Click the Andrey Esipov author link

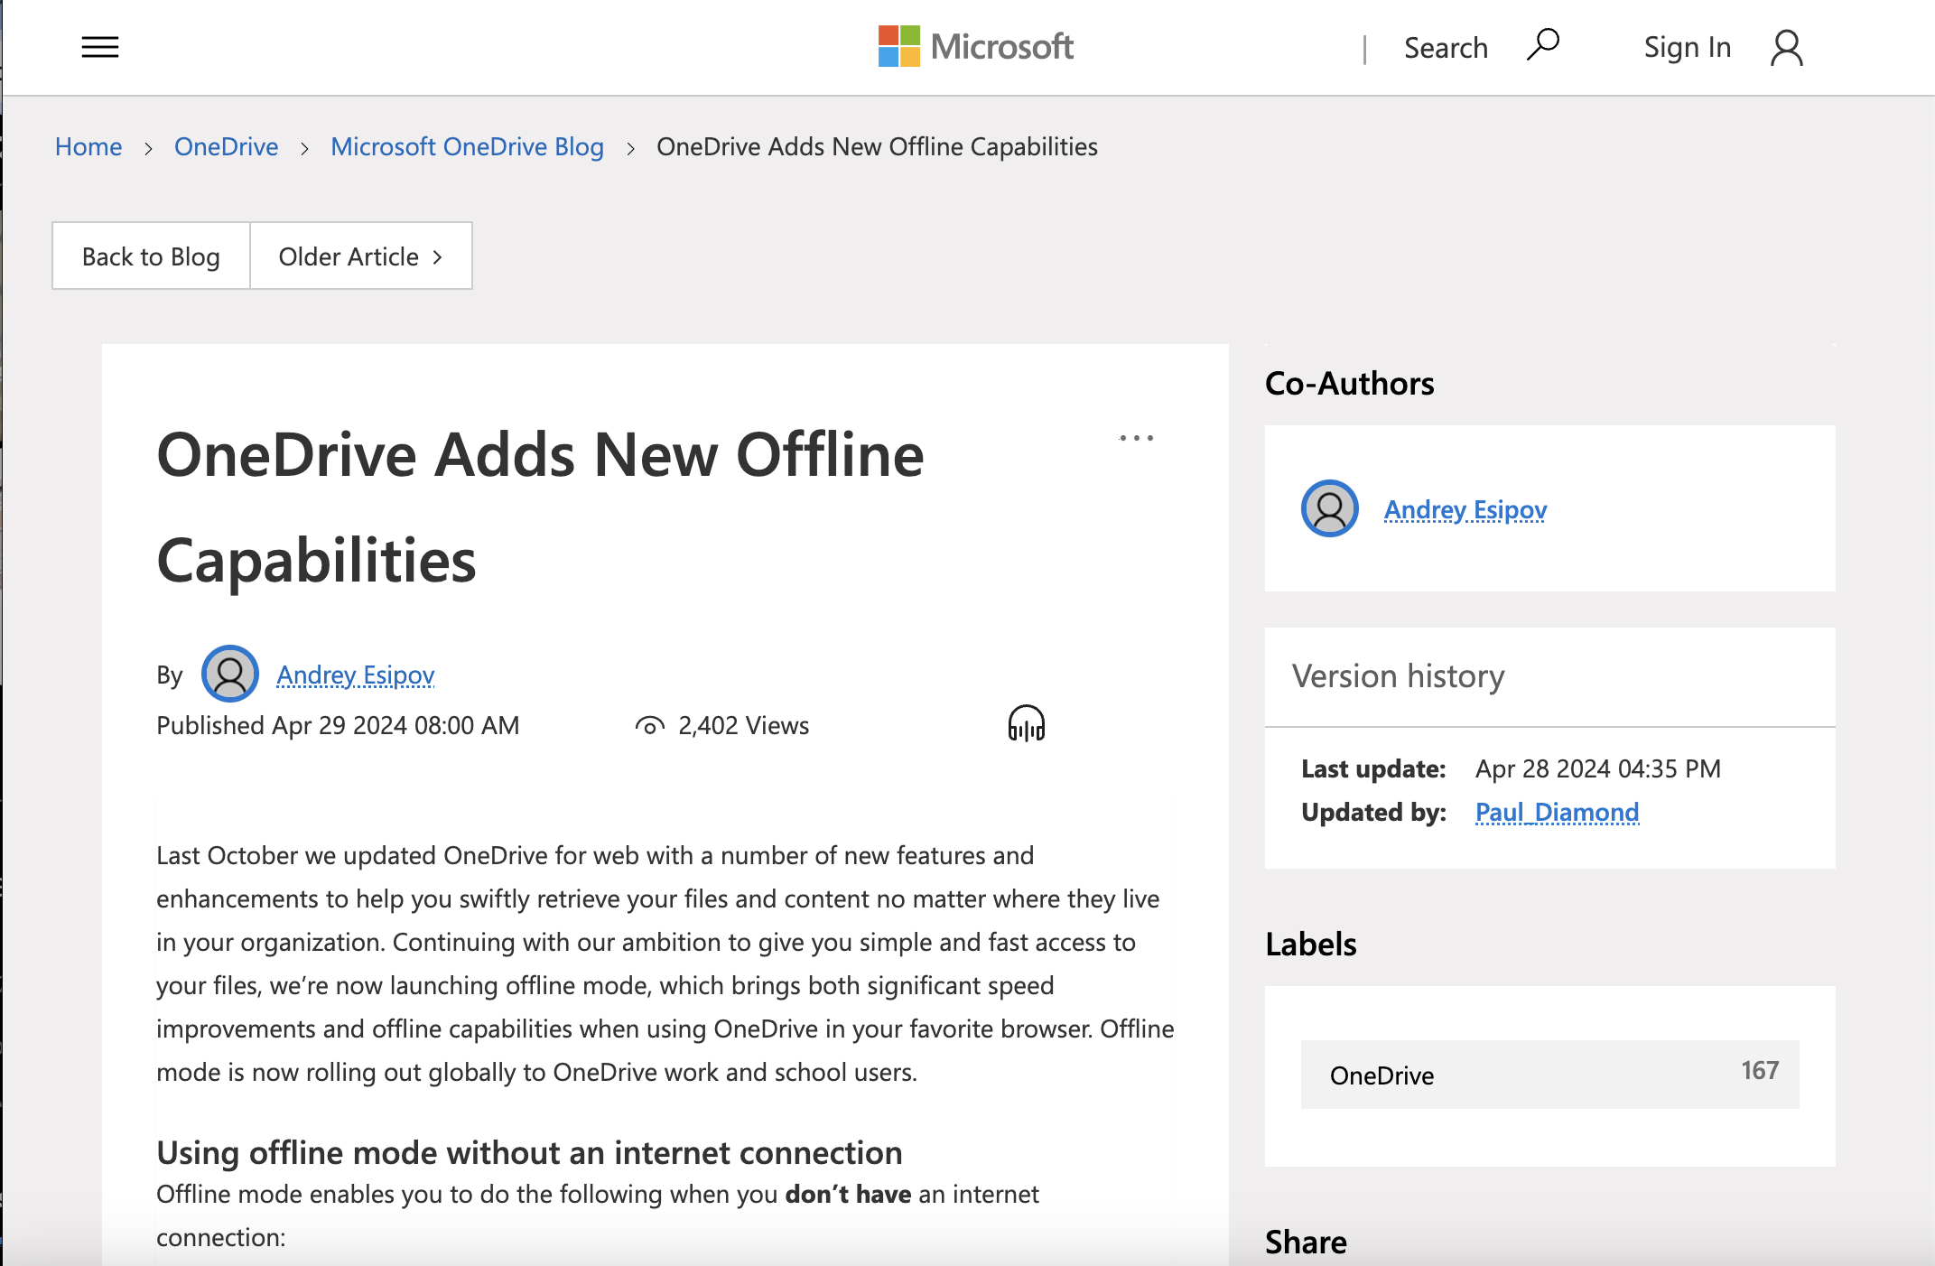355,675
